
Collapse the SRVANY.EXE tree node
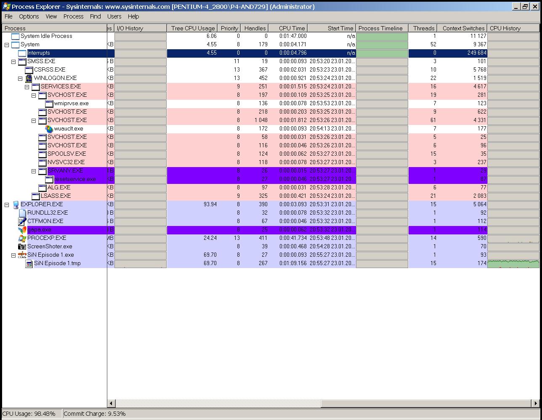[34, 171]
